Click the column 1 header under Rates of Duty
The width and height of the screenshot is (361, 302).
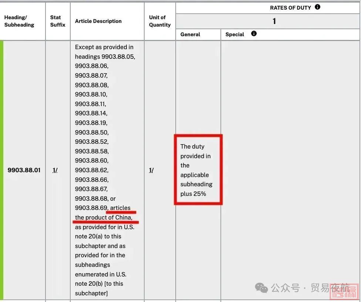coord(274,21)
